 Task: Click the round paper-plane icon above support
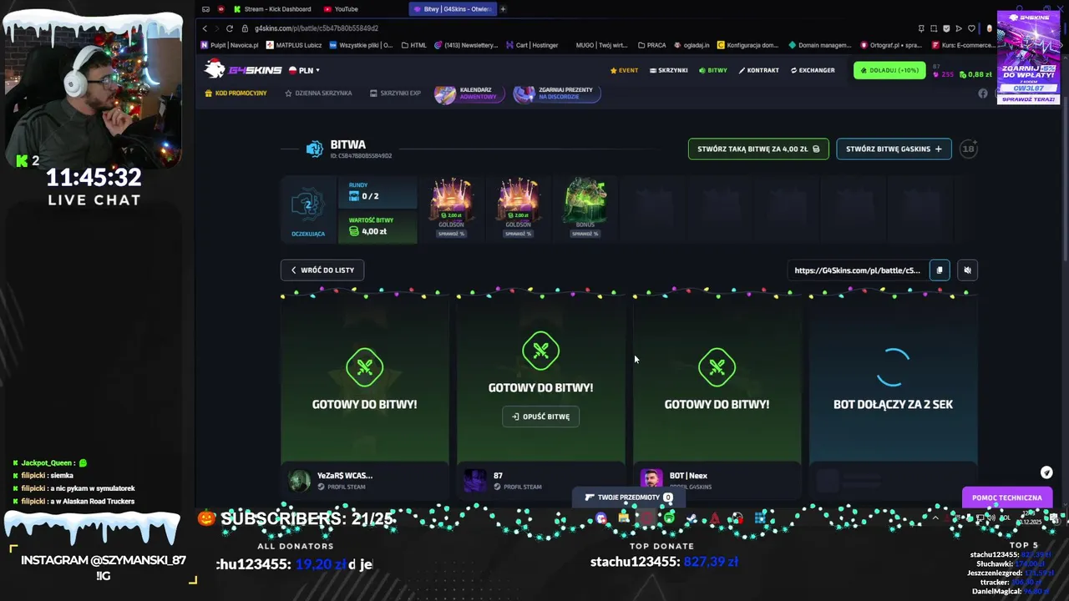(x=1046, y=472)
